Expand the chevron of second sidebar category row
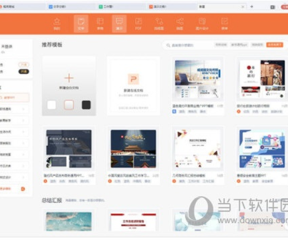 point(24,120)
